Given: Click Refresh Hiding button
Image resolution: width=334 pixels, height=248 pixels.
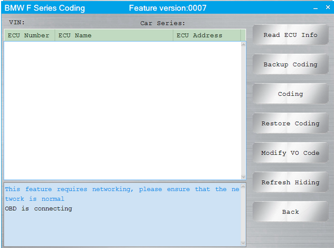Looking at the screenshot, I should pos(290,182).
